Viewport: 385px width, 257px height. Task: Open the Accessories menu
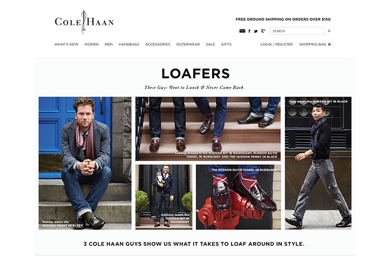pos(158,44)
